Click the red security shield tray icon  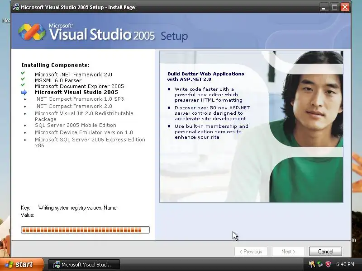[328, 264]
